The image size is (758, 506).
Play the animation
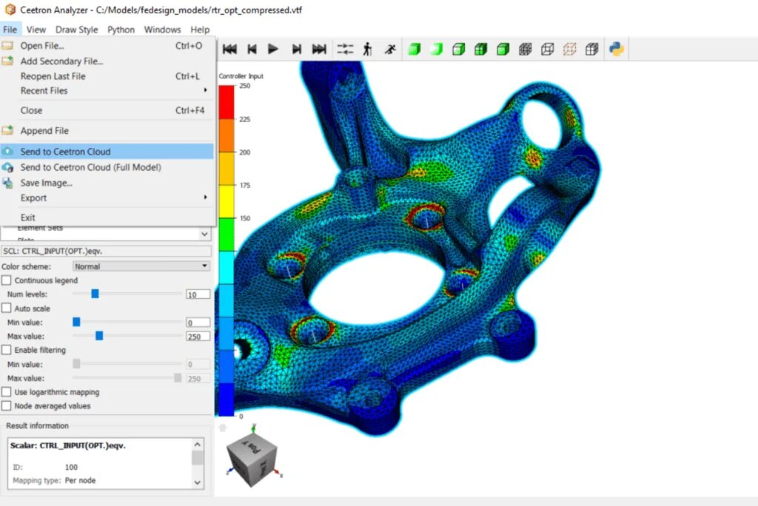tap(273, 49)
